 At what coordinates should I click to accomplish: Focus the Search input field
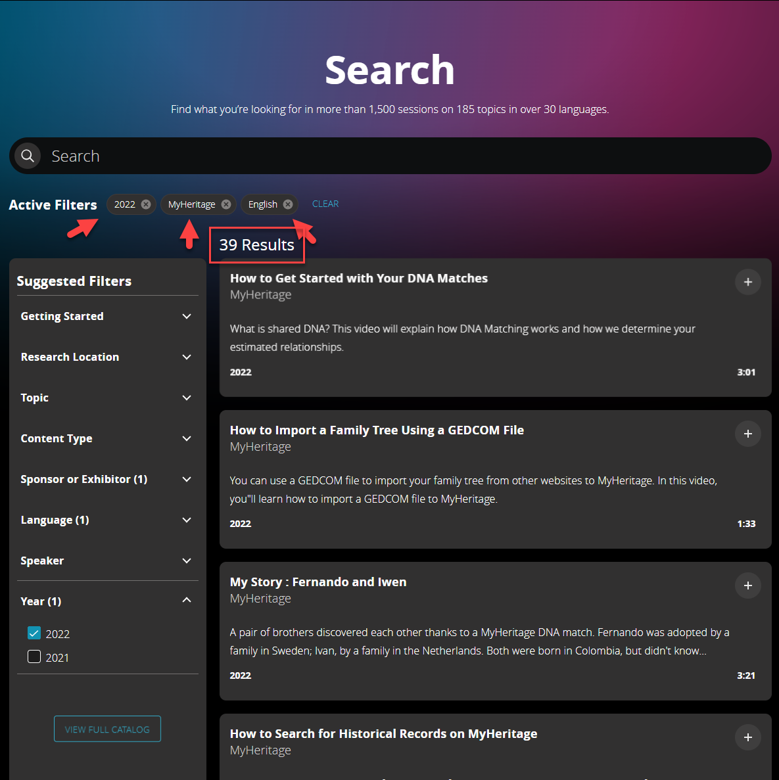click(x=390, y=156)
